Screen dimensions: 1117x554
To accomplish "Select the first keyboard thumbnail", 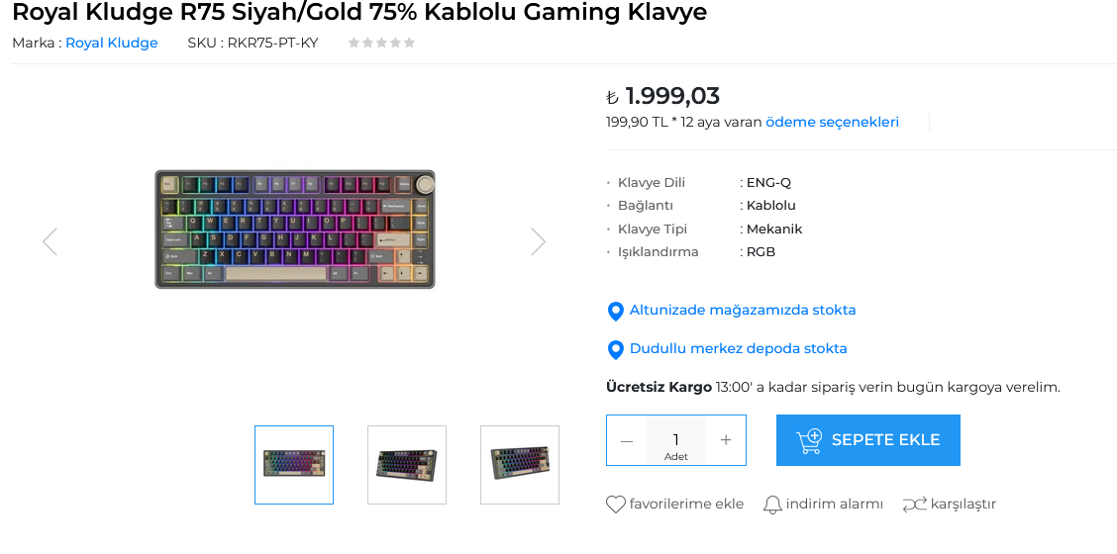I will click(x=294, y=464).
